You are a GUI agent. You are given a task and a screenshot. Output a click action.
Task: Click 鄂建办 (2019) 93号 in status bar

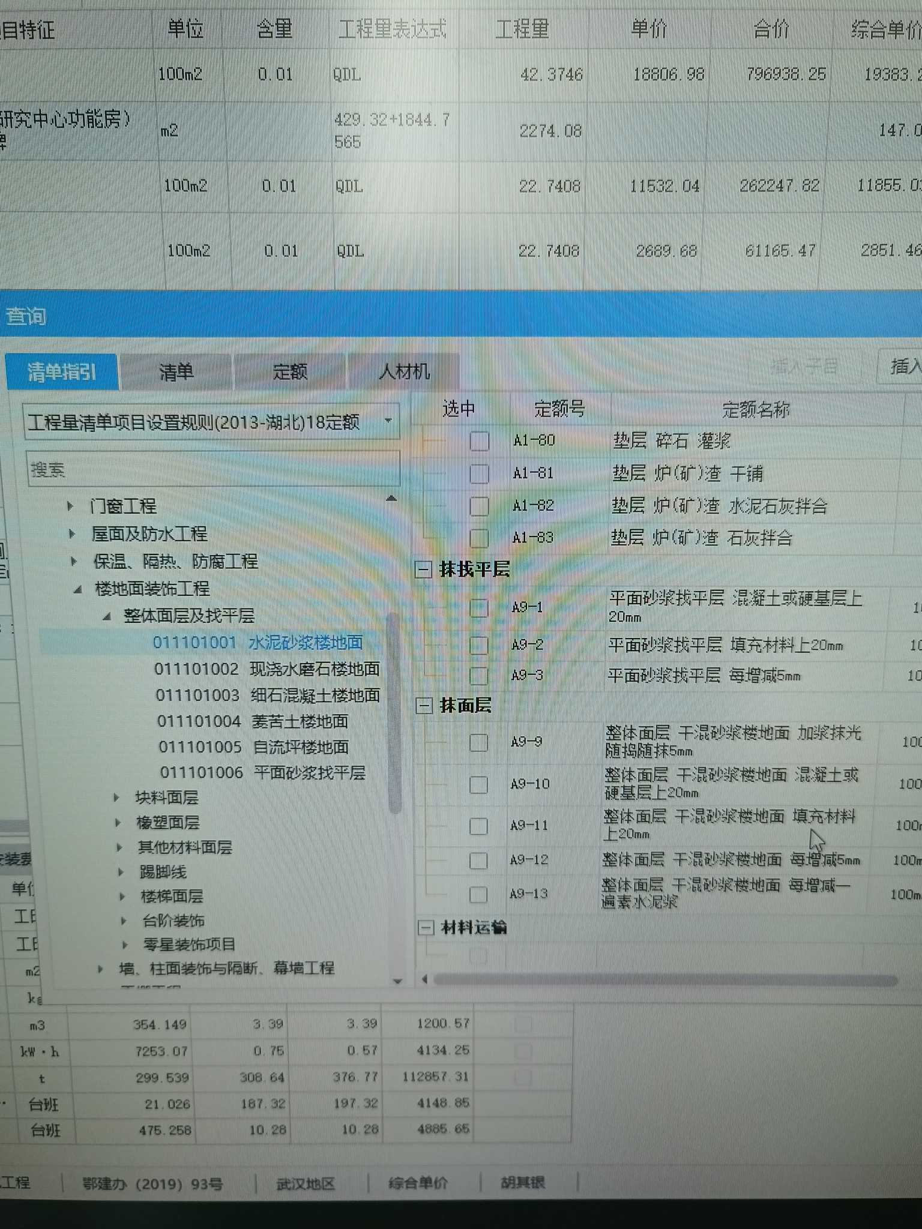152,1184
